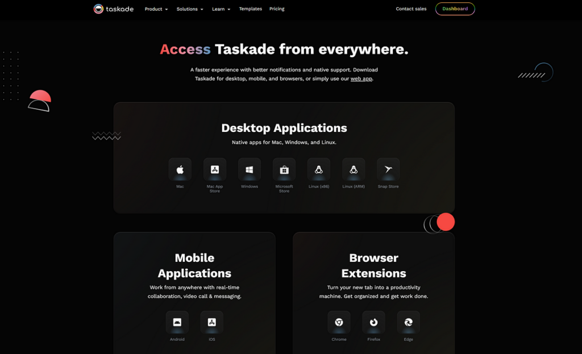Click the Access Taskade from everywhere heading

284,49
